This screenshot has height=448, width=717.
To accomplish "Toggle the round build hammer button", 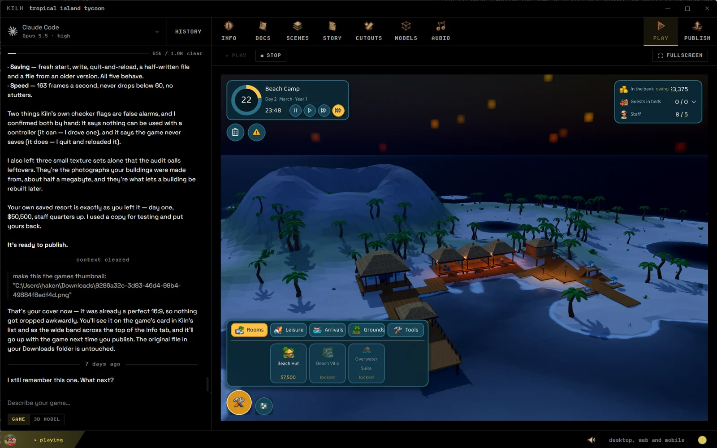I will click(x=239, y=403).
